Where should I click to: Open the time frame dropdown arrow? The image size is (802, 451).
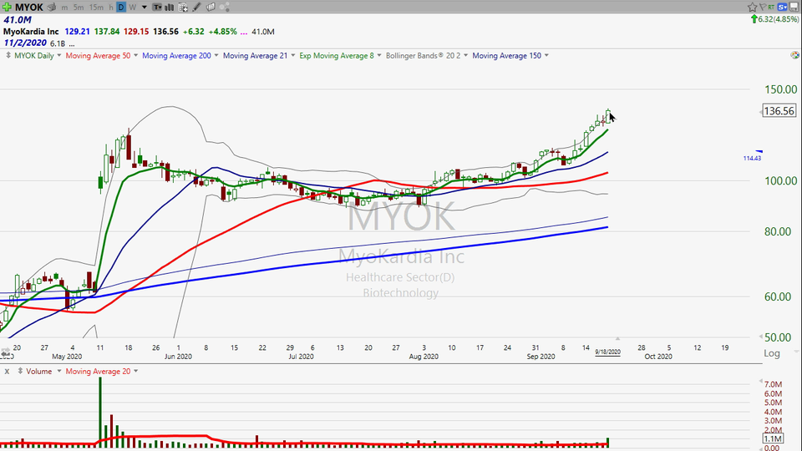click(x=145, y=8)
